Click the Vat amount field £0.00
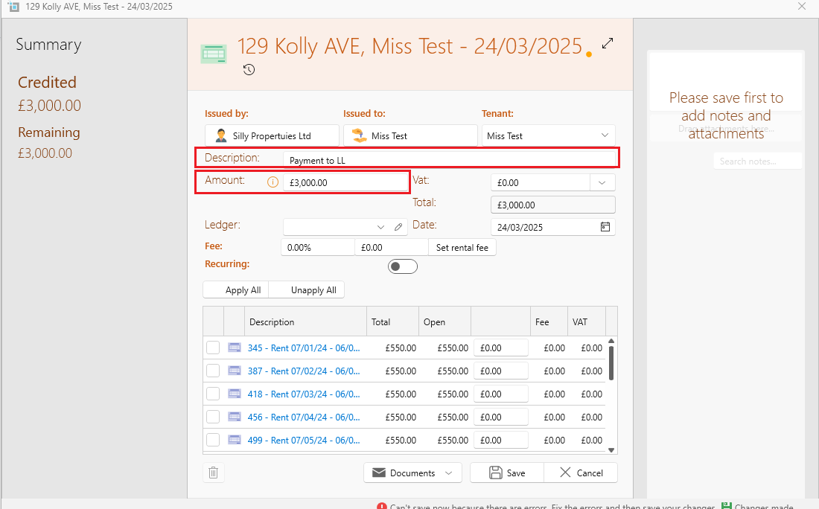819x509 pixels. pyautogui.click(x=541, y=183)
